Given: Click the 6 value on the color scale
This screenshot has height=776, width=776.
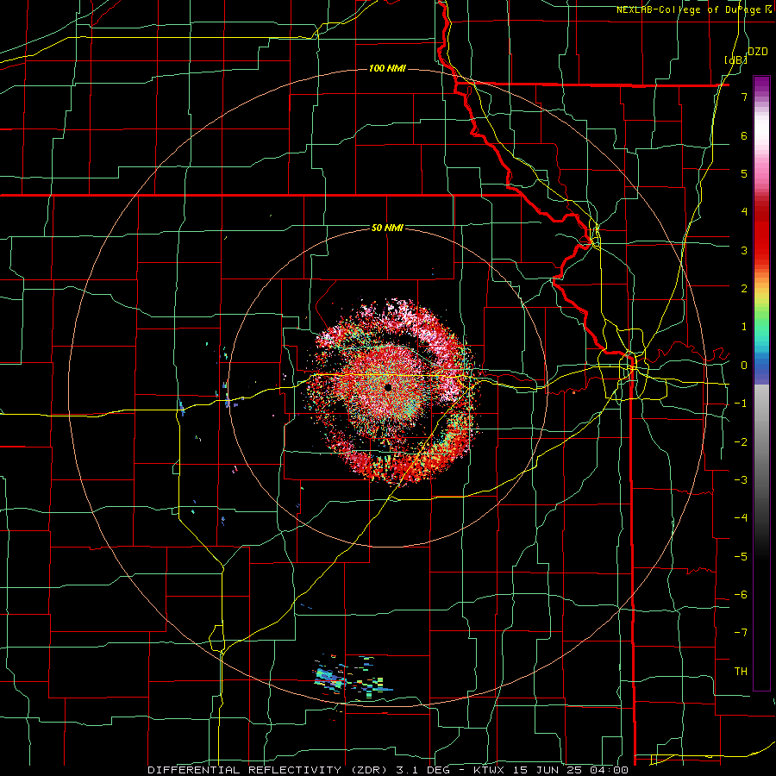Looking at the screenshot, I should (x=744, y=135).
